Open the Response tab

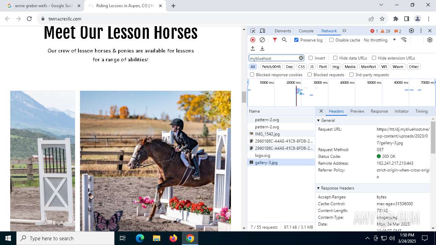[379, 111]
